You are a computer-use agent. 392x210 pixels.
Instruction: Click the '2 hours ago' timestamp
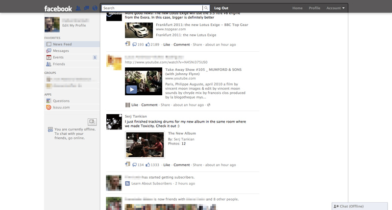tap(185, 183)
